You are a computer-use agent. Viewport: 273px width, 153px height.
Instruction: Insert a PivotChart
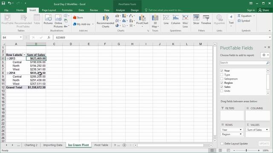click(142, 21)
